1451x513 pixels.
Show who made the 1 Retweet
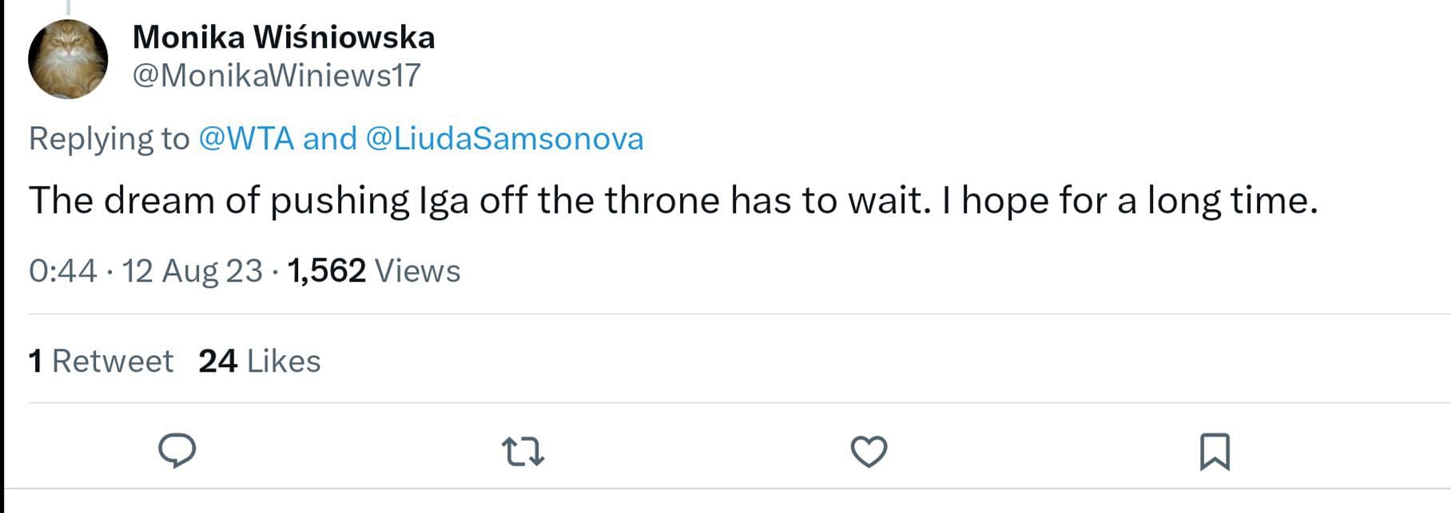(x=101, y=361)
